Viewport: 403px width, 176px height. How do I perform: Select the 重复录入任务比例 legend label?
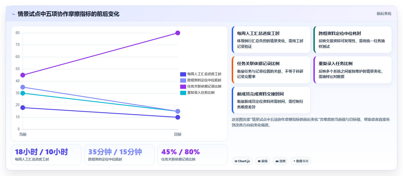(201, 93)
